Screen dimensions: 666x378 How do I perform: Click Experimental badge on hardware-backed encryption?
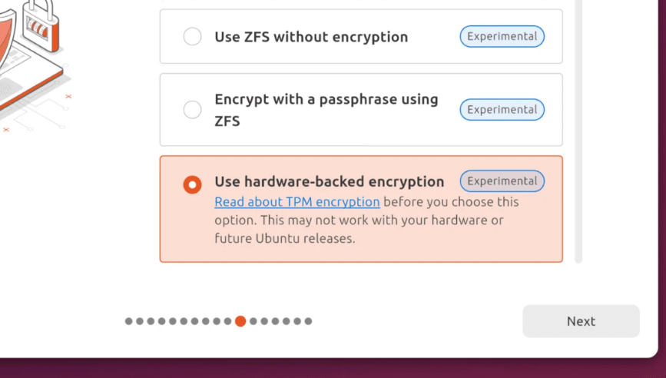(502, 181)
